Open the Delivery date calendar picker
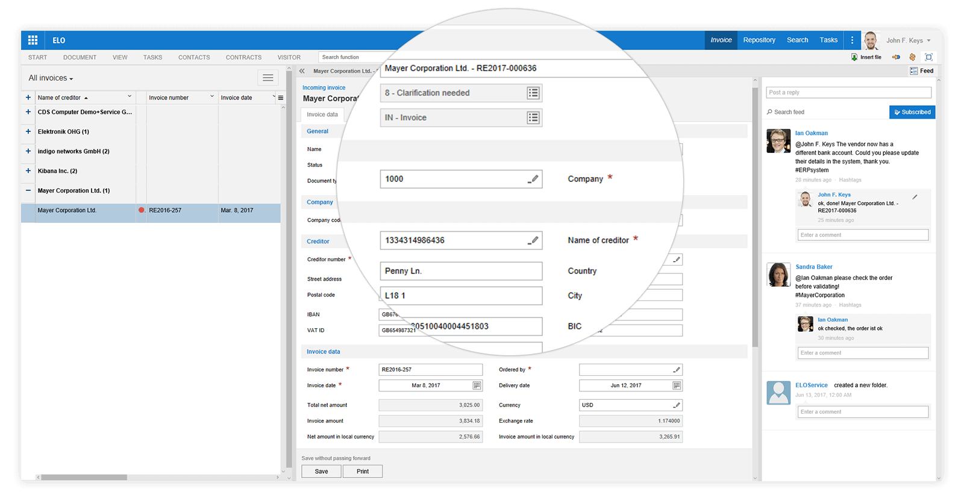 [x=677, y=385]
